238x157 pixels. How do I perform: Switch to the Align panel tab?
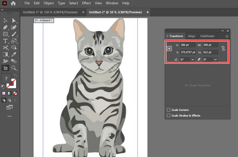(x=192, y=36)
